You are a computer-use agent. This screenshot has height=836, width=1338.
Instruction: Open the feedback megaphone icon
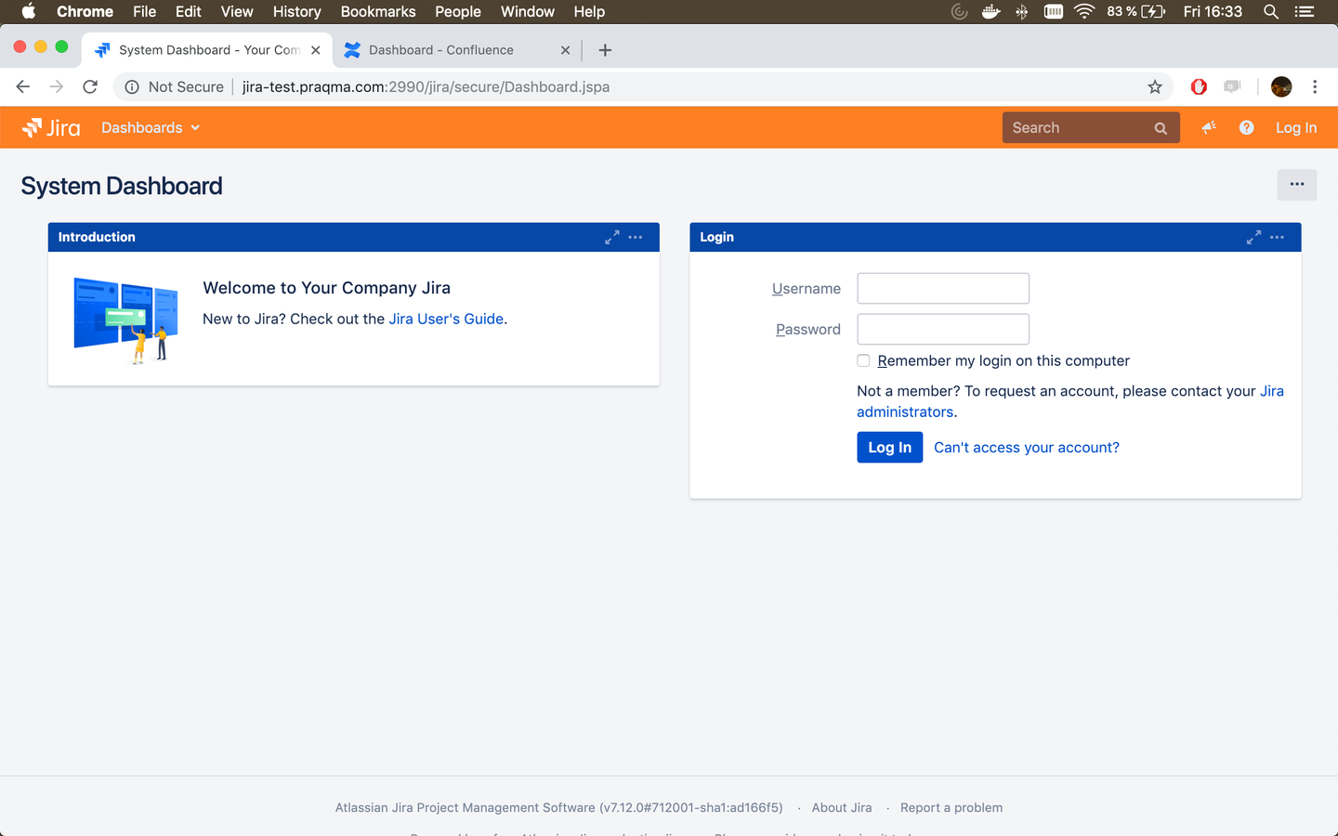[x=1209, y=127]
